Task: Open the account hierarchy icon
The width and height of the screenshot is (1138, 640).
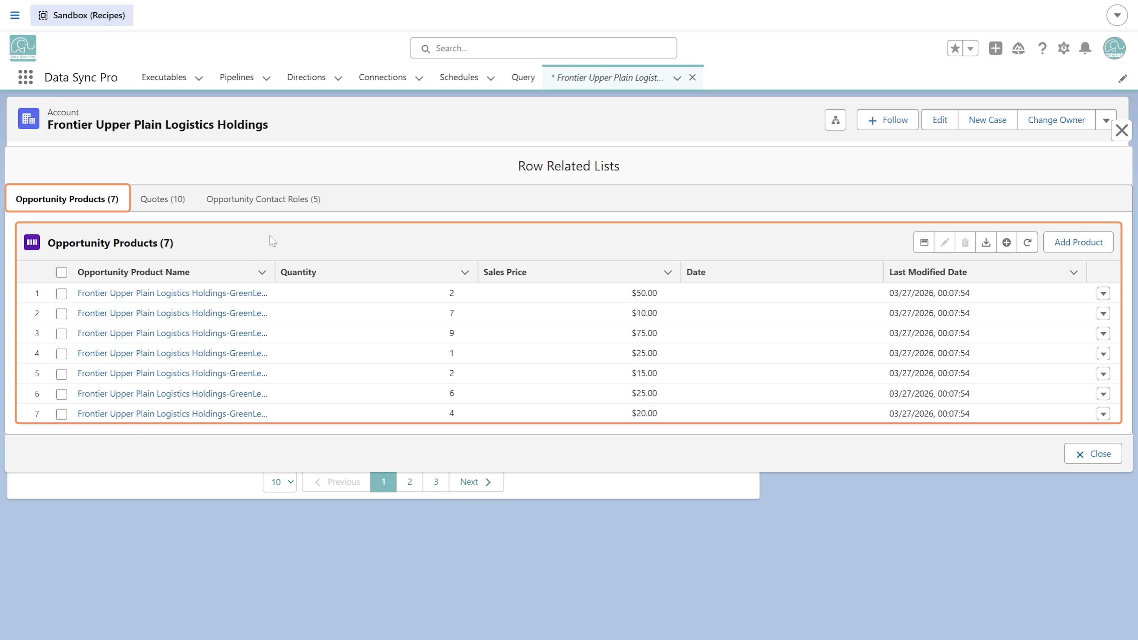Action: [x=835, y=120]
